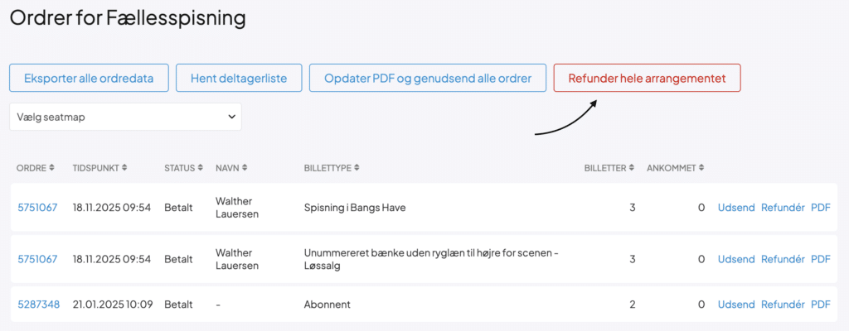The height and width of the screenshot is (331, 849).
Task: Click Refunder hele arrangementet button
Action: coord(647,79)
